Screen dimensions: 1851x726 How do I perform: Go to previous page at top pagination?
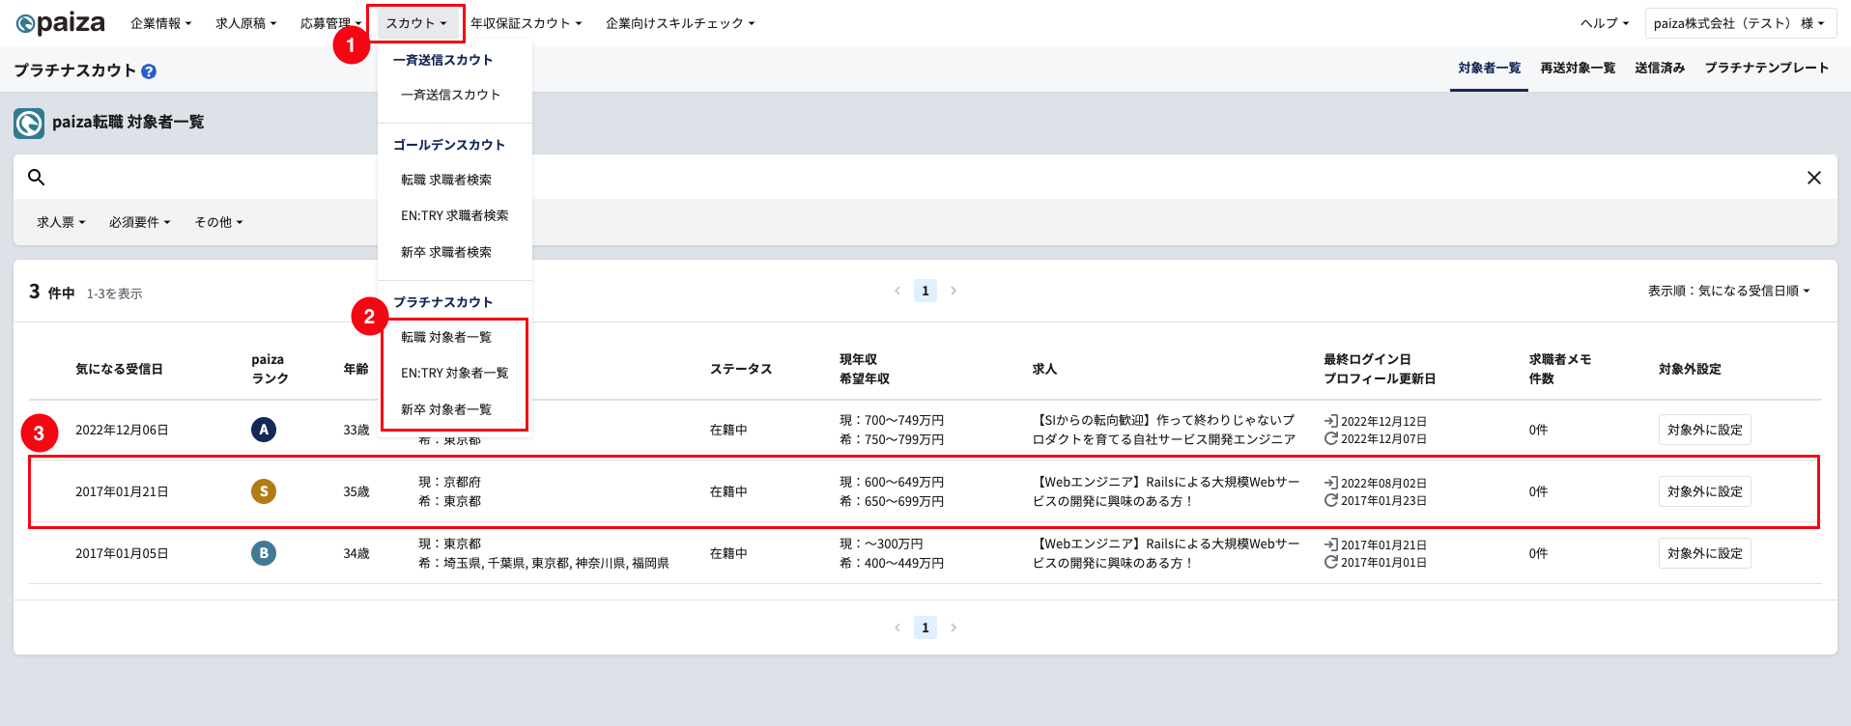click(x=897, y=291)
